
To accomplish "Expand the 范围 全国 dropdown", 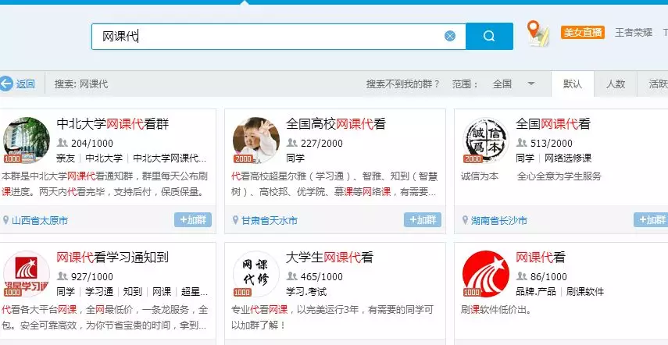I will pos(531,84).
